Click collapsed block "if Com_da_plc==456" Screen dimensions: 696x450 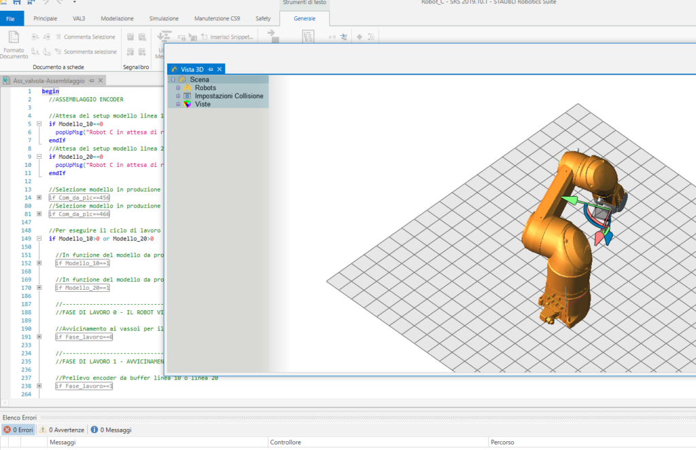tap(79, 198)
